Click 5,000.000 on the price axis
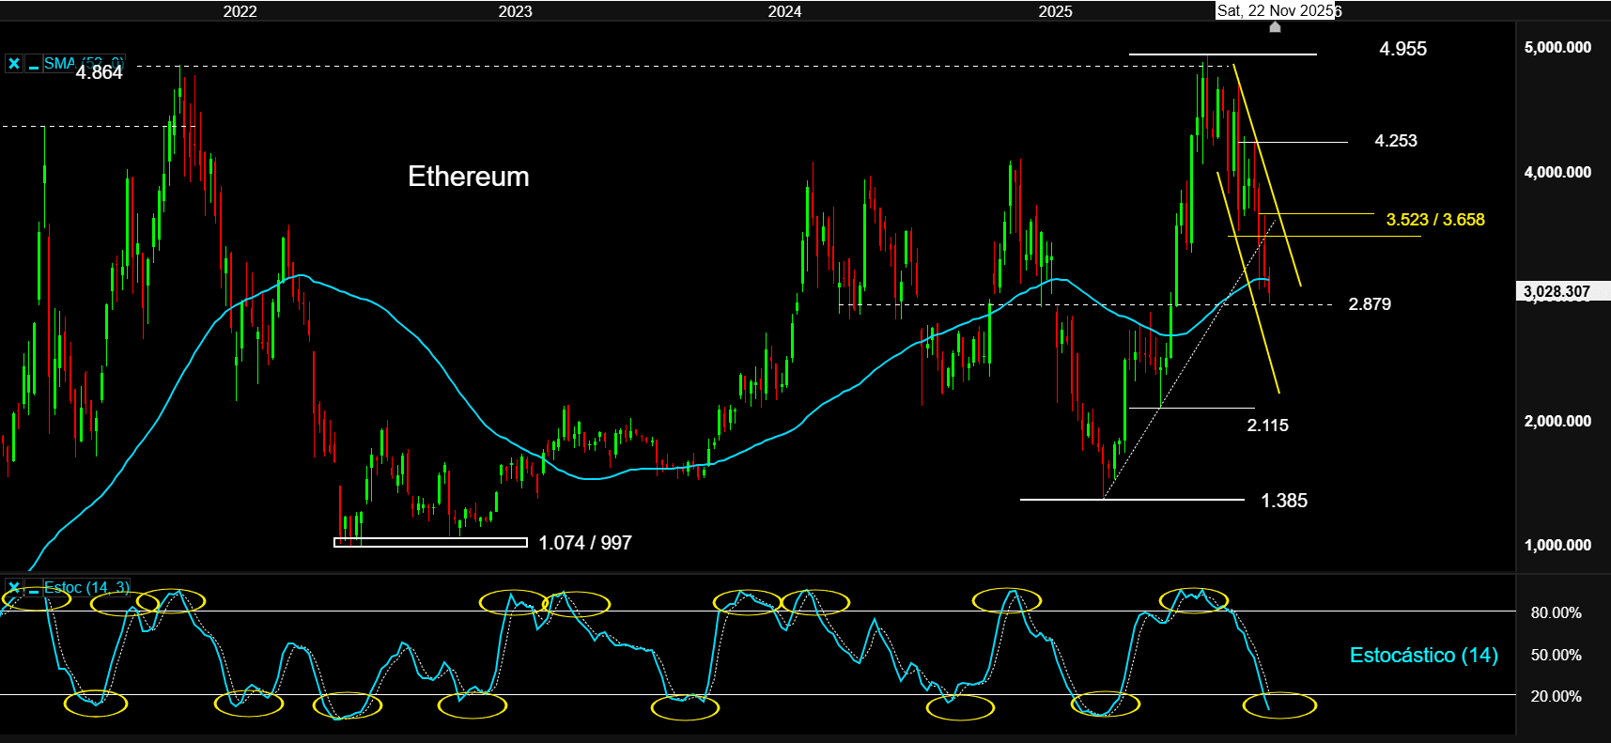The height and width of the screenshot is (743, 1611). [1557, 47]
